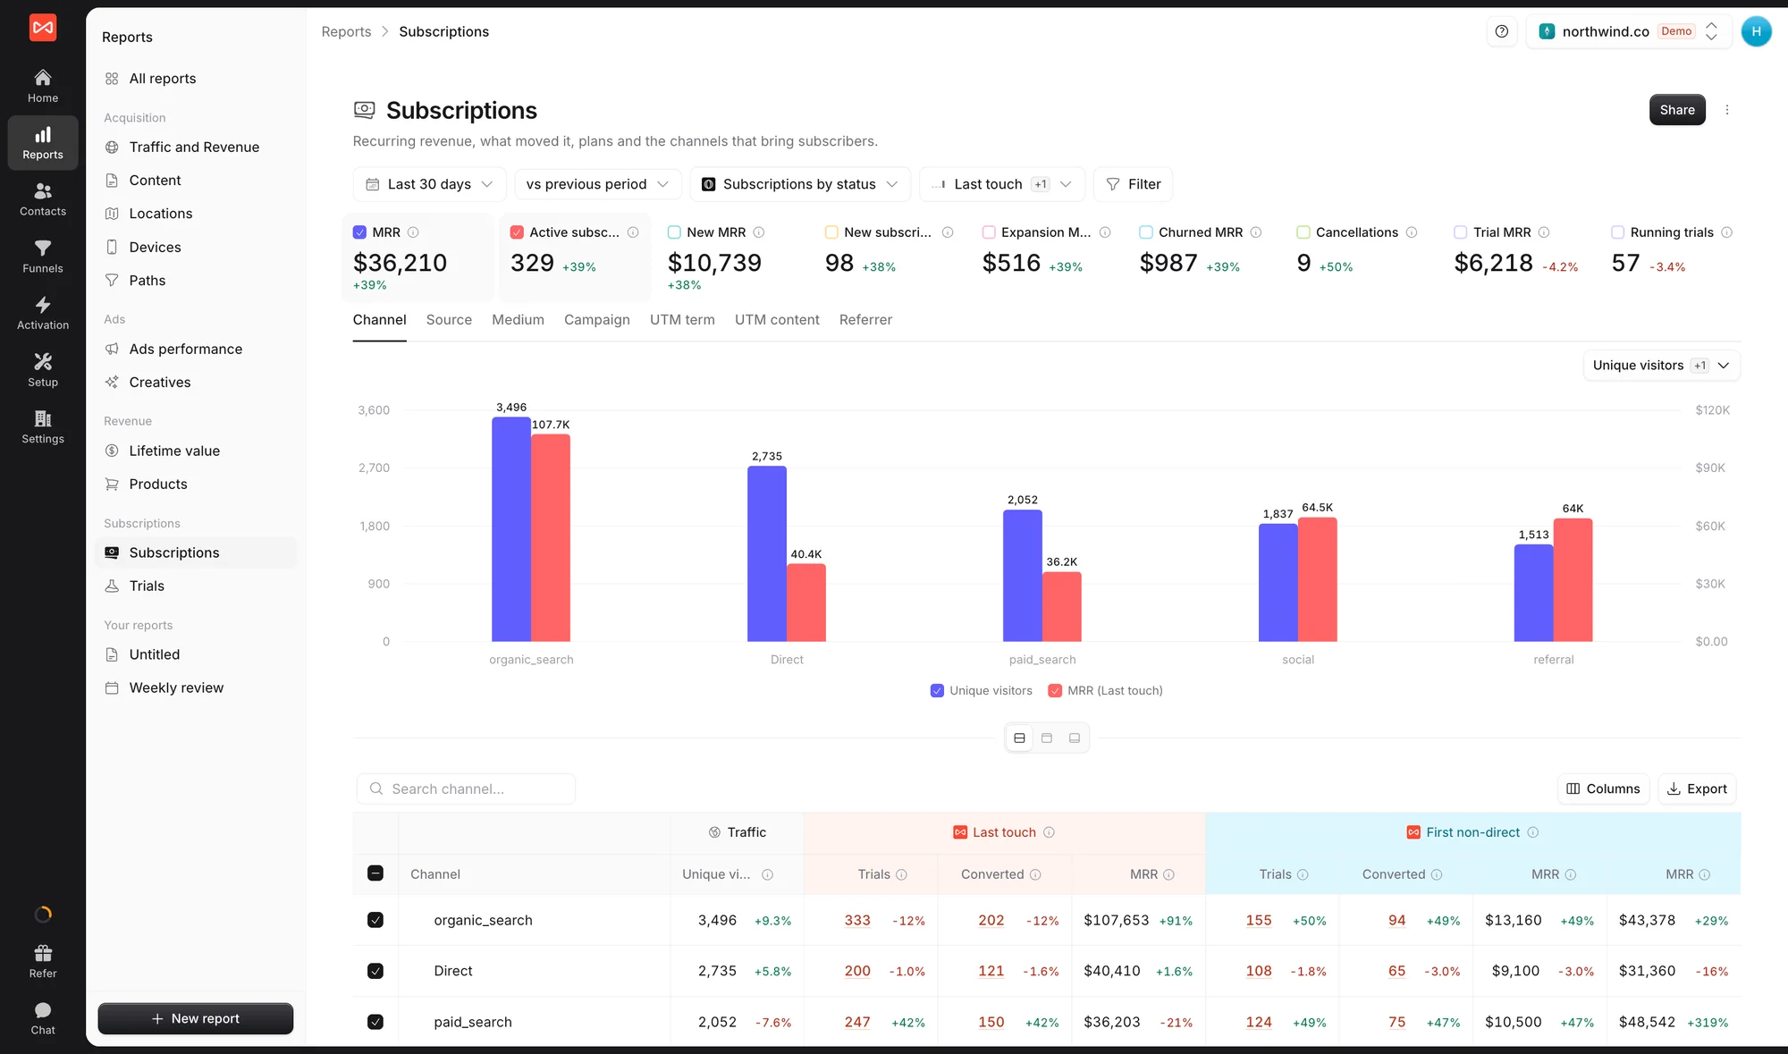The height and width of the screenshot is (1054, 1788).
Task: Toggle Unique visitors legend swatch
Action: tap(937, 691)
